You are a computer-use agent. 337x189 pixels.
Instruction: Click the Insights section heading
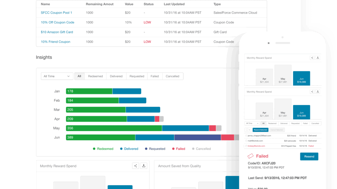[x=44, y=57]
